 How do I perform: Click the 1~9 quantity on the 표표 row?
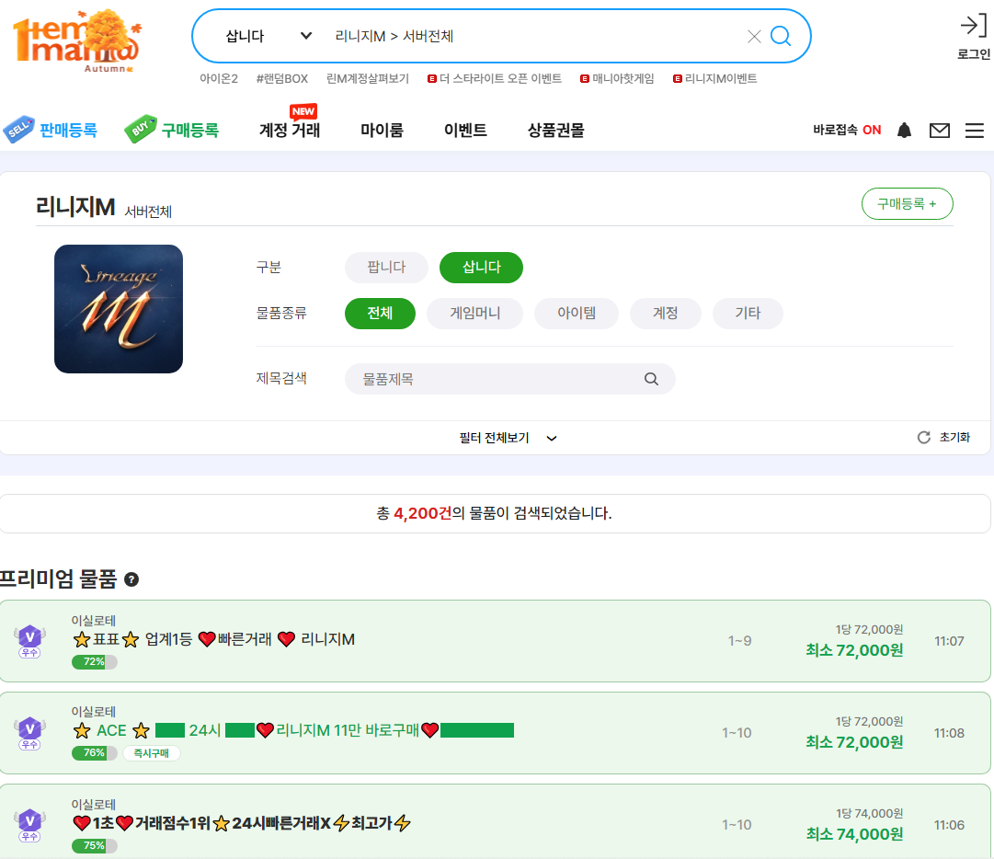(x=740, y=641)
